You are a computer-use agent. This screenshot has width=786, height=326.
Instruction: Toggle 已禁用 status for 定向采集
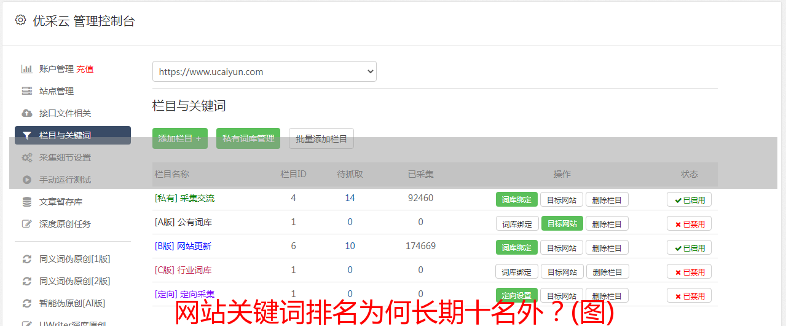690,295
